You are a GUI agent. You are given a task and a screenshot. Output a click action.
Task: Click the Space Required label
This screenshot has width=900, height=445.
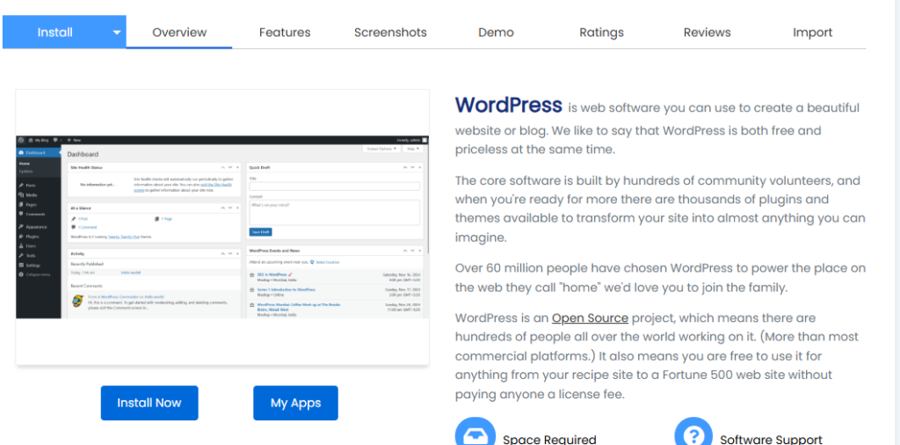(x=549, y=439)
